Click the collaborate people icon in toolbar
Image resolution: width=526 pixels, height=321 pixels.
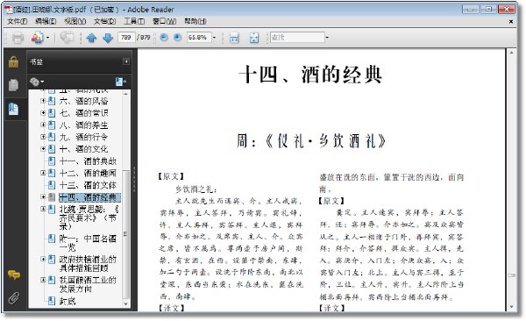37,38
